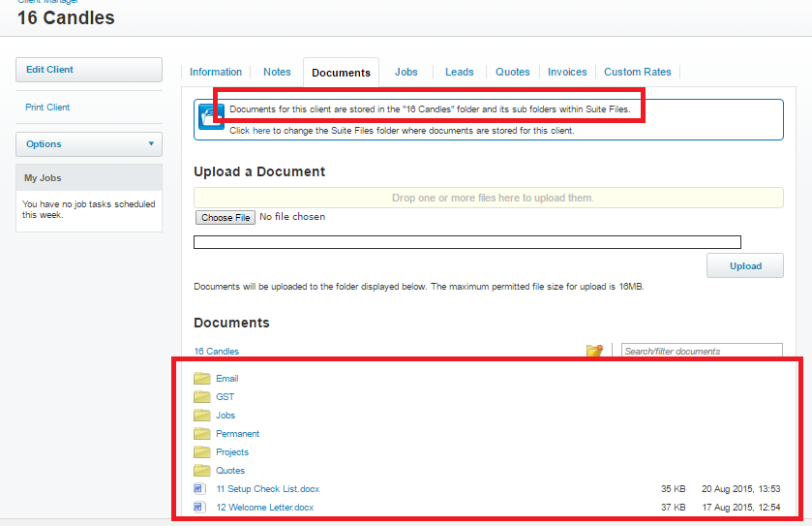Click the 16 Candles breadcrumb link
Screen dimensions: 812x526
217,352
